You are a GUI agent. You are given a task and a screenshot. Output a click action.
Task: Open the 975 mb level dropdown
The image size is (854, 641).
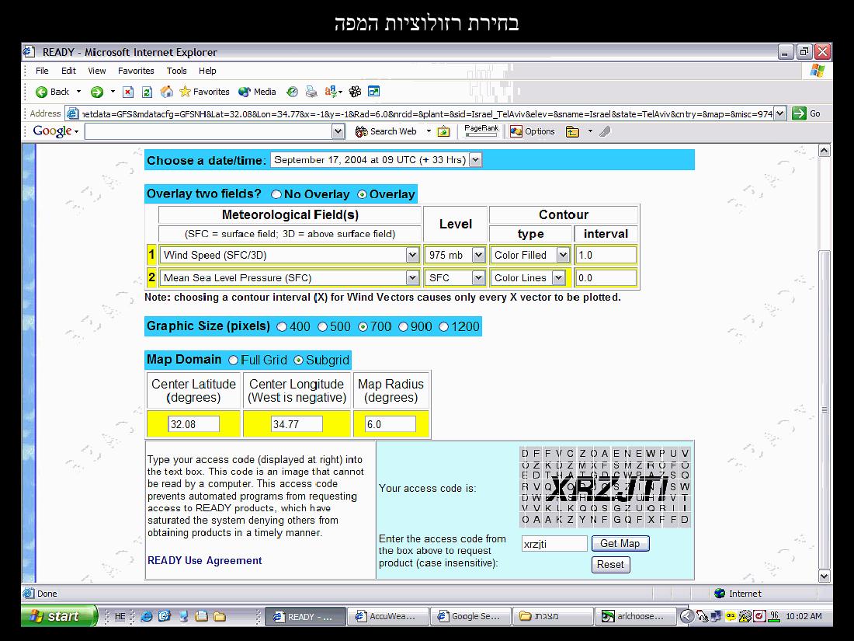(478, 255)
